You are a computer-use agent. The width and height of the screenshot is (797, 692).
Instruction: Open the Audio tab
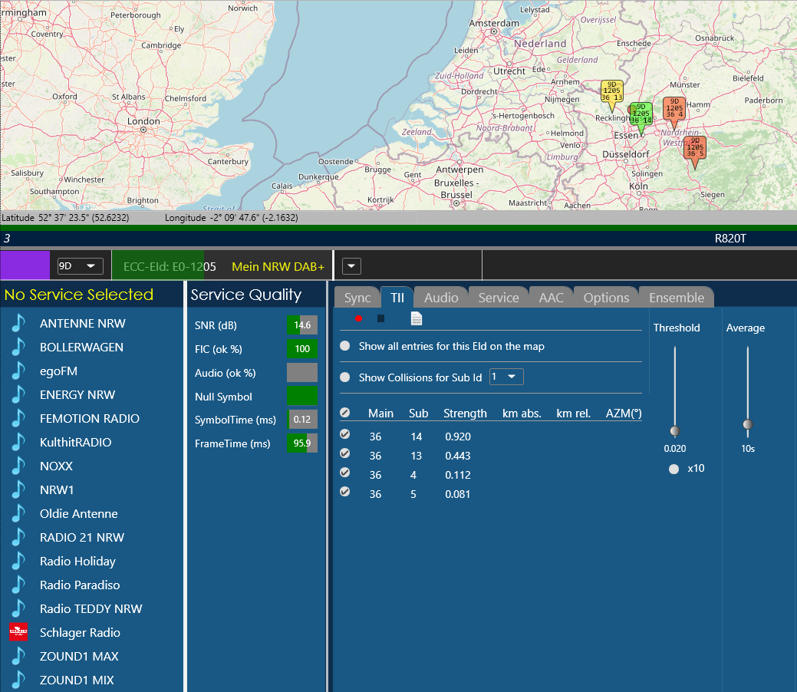(441, 298)
